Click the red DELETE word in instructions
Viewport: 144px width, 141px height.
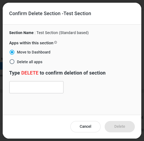click(30, 73)
